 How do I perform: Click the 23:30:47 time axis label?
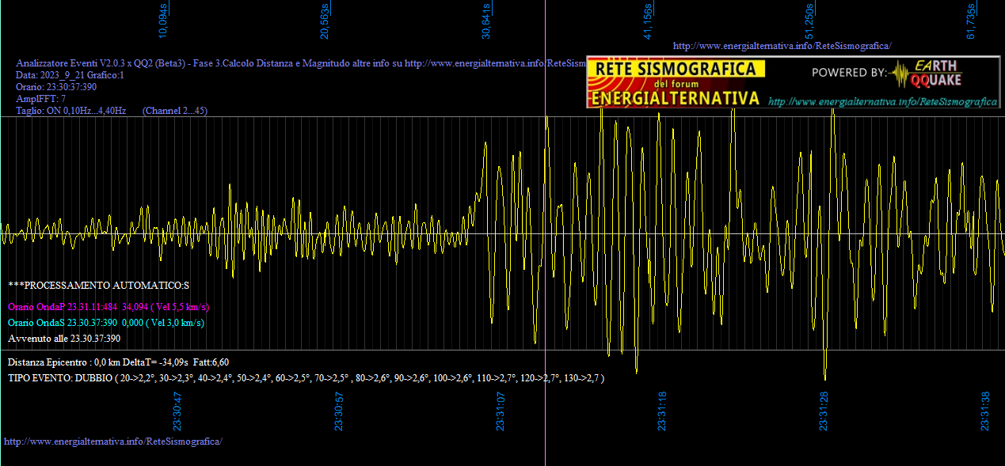coord(178,411)
